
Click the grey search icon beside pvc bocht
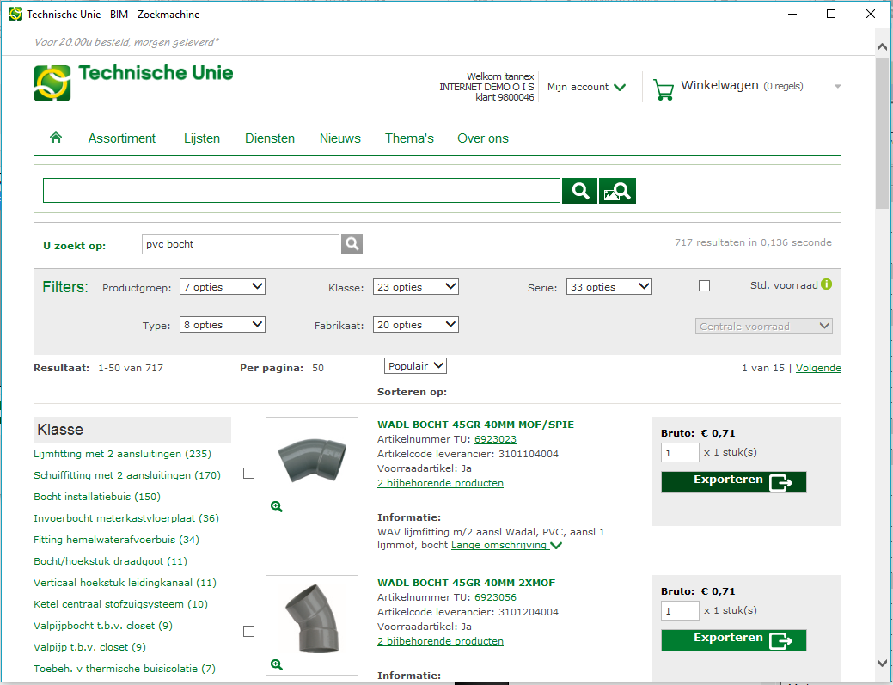pos(352,244)
